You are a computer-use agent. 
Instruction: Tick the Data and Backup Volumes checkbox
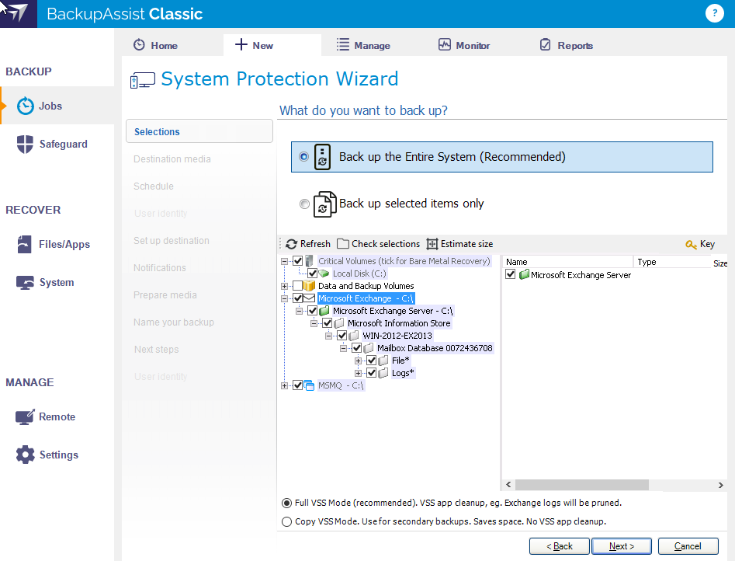(298, 286)
